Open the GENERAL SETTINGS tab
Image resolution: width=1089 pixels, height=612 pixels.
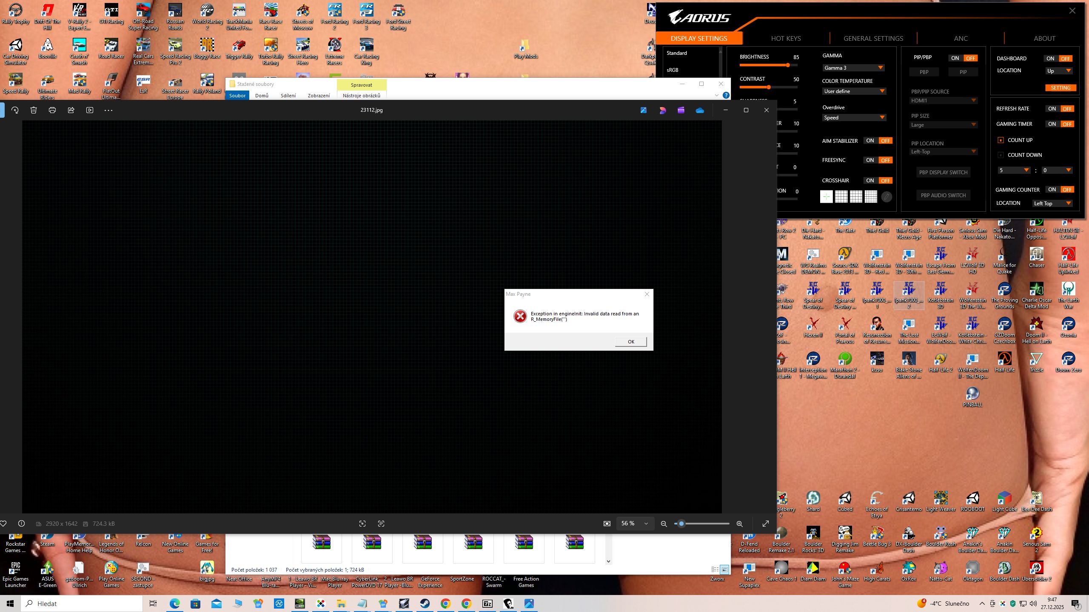click(x=873, y=38)
